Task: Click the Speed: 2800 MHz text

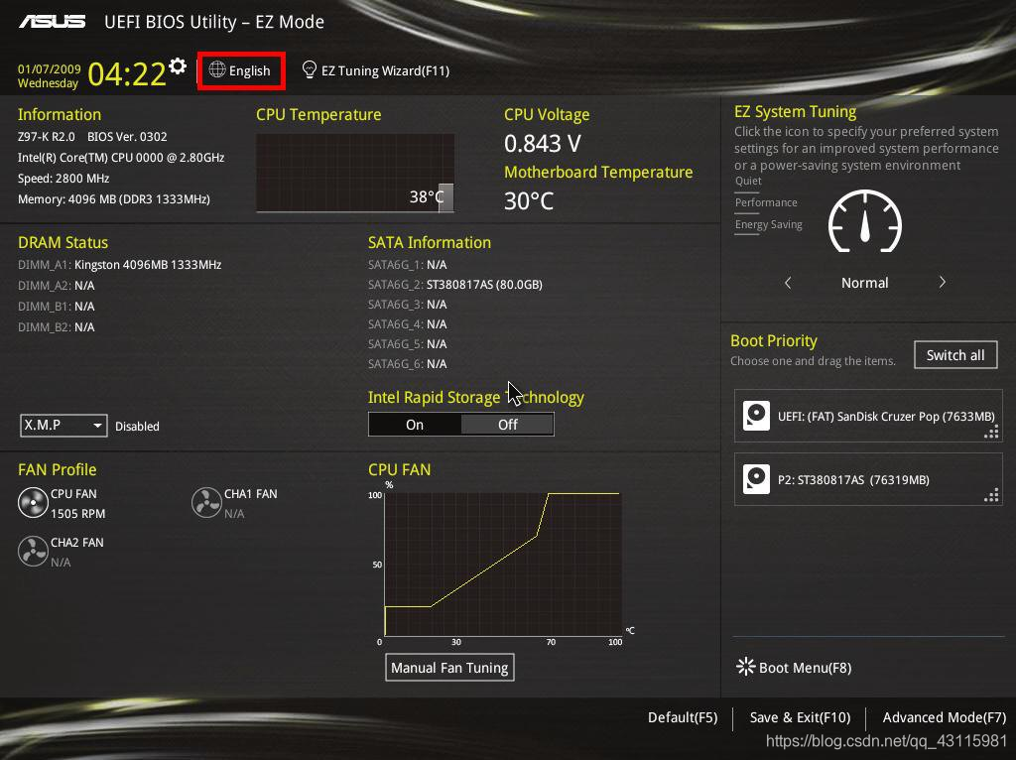Action: [x=63, y=179]
